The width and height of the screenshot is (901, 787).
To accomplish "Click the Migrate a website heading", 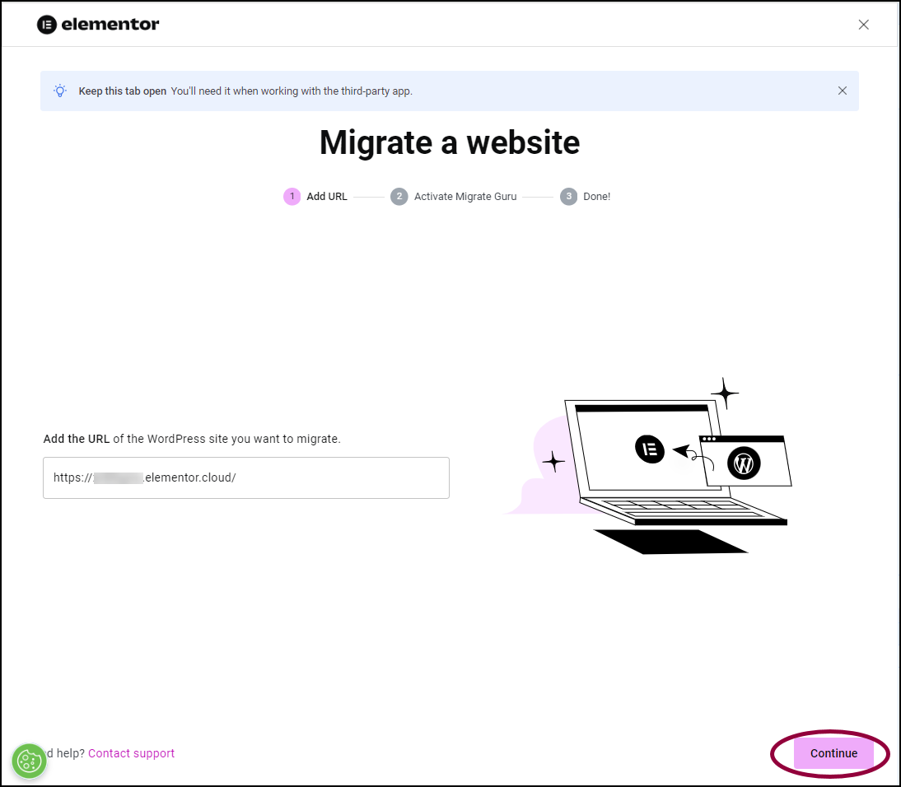I will click(x=450, y=142).
